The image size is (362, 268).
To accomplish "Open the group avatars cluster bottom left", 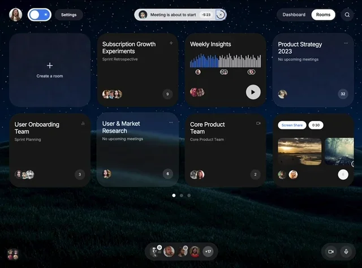I will [13, 254].
